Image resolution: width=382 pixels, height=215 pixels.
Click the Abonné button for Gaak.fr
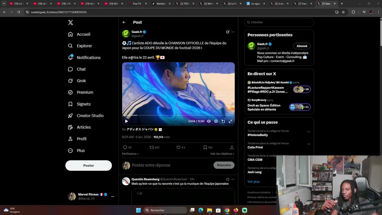click(302, 46)
